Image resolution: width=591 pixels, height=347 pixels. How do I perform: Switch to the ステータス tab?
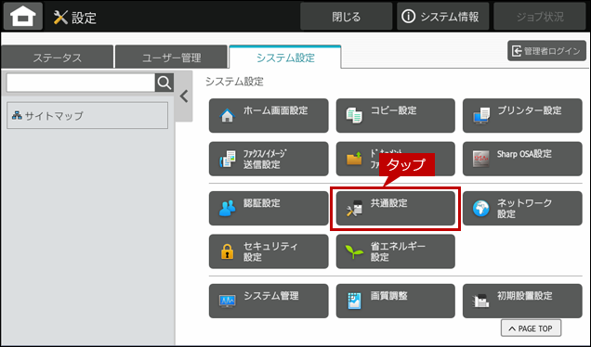[58, 58]
